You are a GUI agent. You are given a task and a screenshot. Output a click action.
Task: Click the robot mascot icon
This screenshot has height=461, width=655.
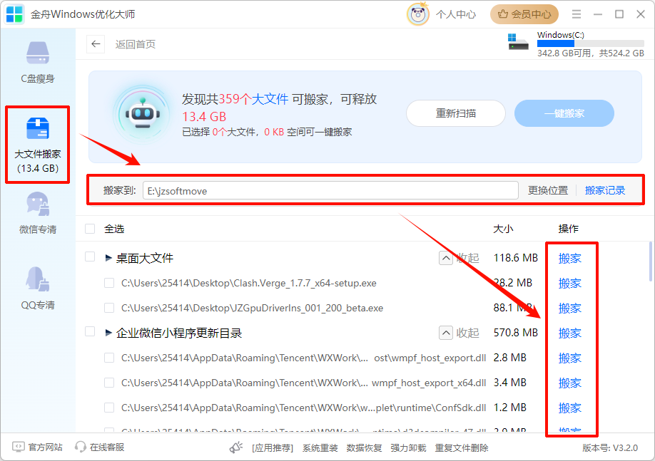pos(143,113)
